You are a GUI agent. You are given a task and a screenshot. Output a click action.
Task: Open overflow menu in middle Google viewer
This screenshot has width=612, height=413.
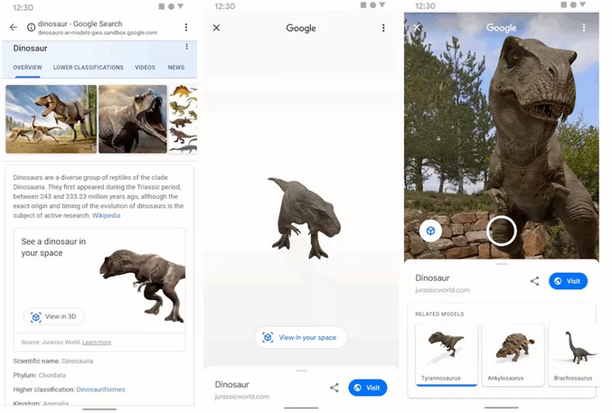[x=383, y=28]
